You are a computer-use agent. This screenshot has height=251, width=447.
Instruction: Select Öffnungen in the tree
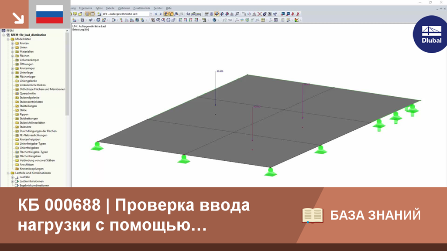coord(27,64)
